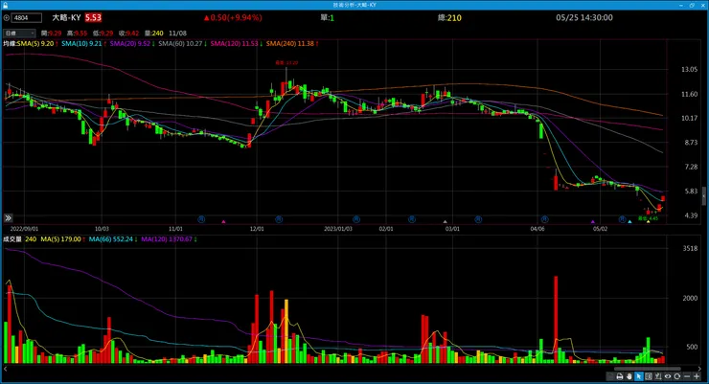The image size is (709, 384).
Task: Click the change value 0.50(+9.94%)
Action: coord(233,17)
